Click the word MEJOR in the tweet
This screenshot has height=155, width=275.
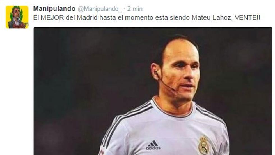[x=52, y=18]
